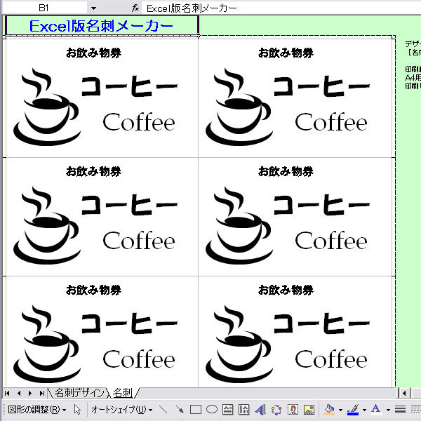
Task: Insert WordArt from drawing toolbar
Action: (260, 409)
